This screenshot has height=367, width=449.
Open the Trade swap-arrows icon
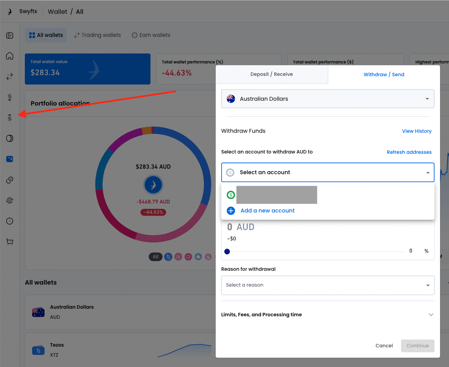(x=10, y=76)
